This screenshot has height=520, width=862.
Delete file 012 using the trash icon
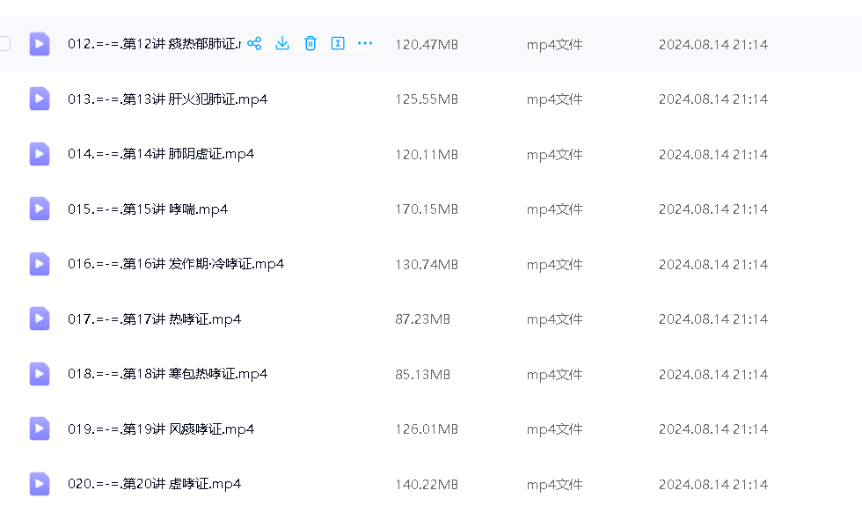click(310, 43)
